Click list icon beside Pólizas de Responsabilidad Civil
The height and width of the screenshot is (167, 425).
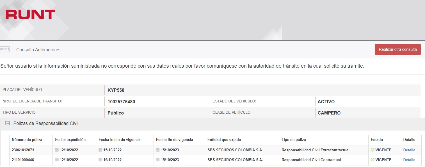(x=8, y=123)
